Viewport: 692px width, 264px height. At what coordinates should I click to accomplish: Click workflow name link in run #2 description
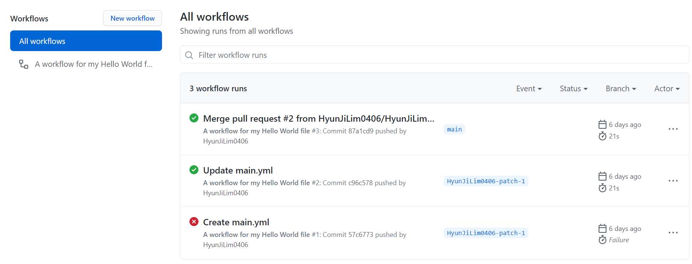point(256,183)
